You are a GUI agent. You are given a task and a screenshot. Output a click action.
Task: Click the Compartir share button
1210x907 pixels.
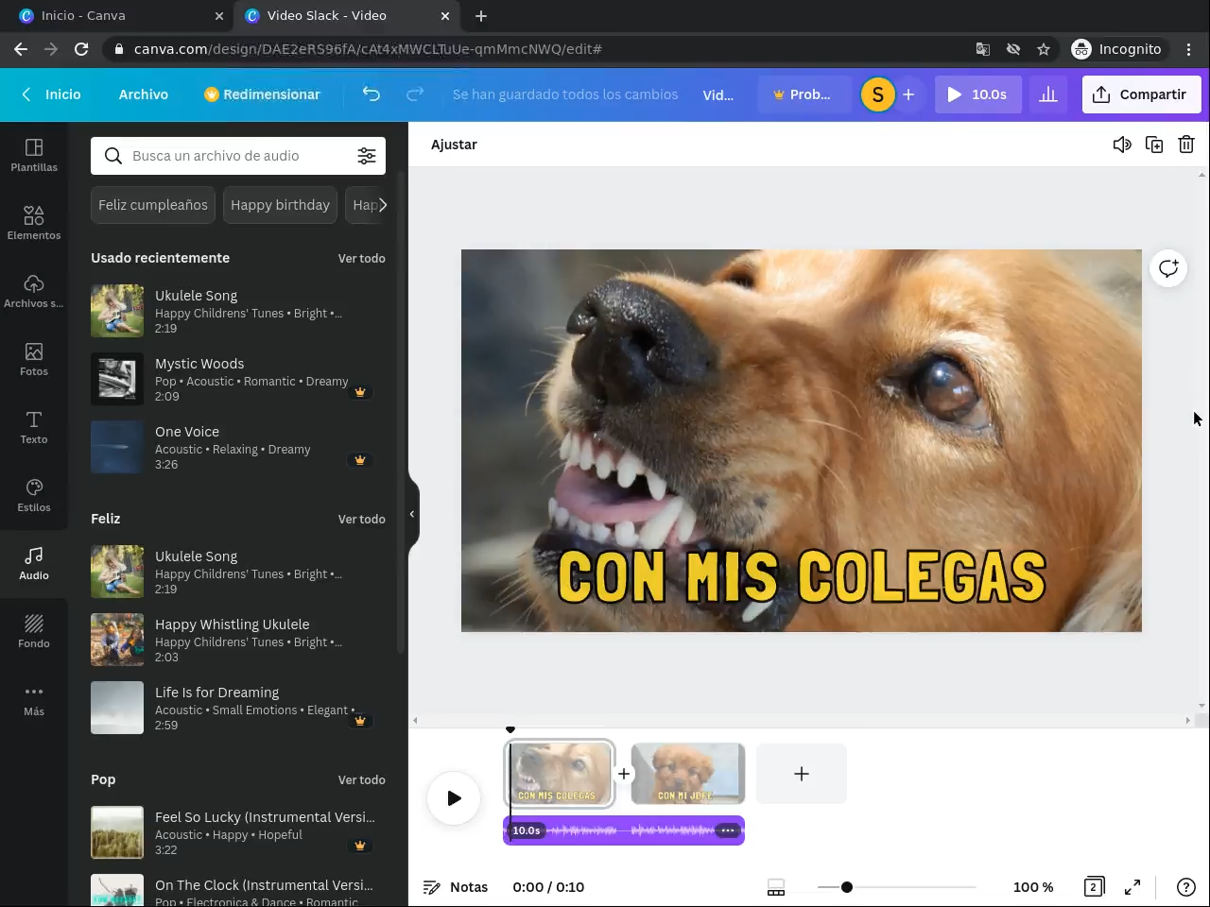point(1141,94)
